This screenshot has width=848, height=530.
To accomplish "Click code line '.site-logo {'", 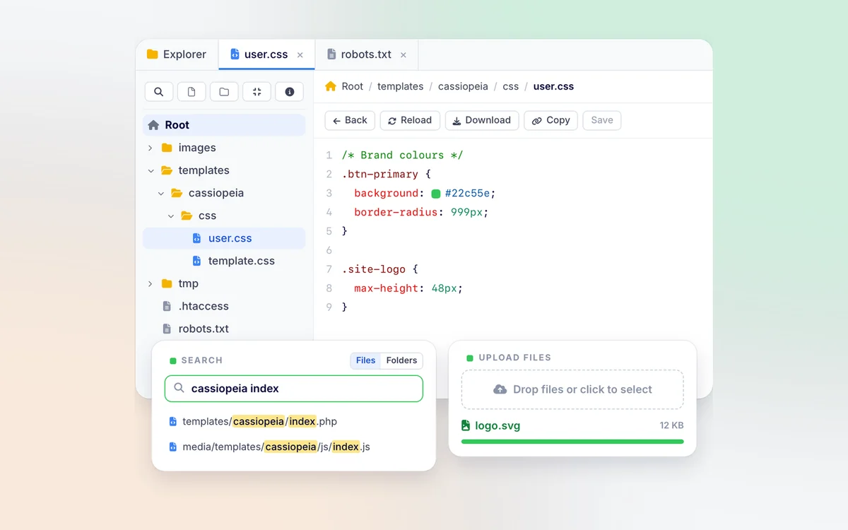I will tap(380, 269).
